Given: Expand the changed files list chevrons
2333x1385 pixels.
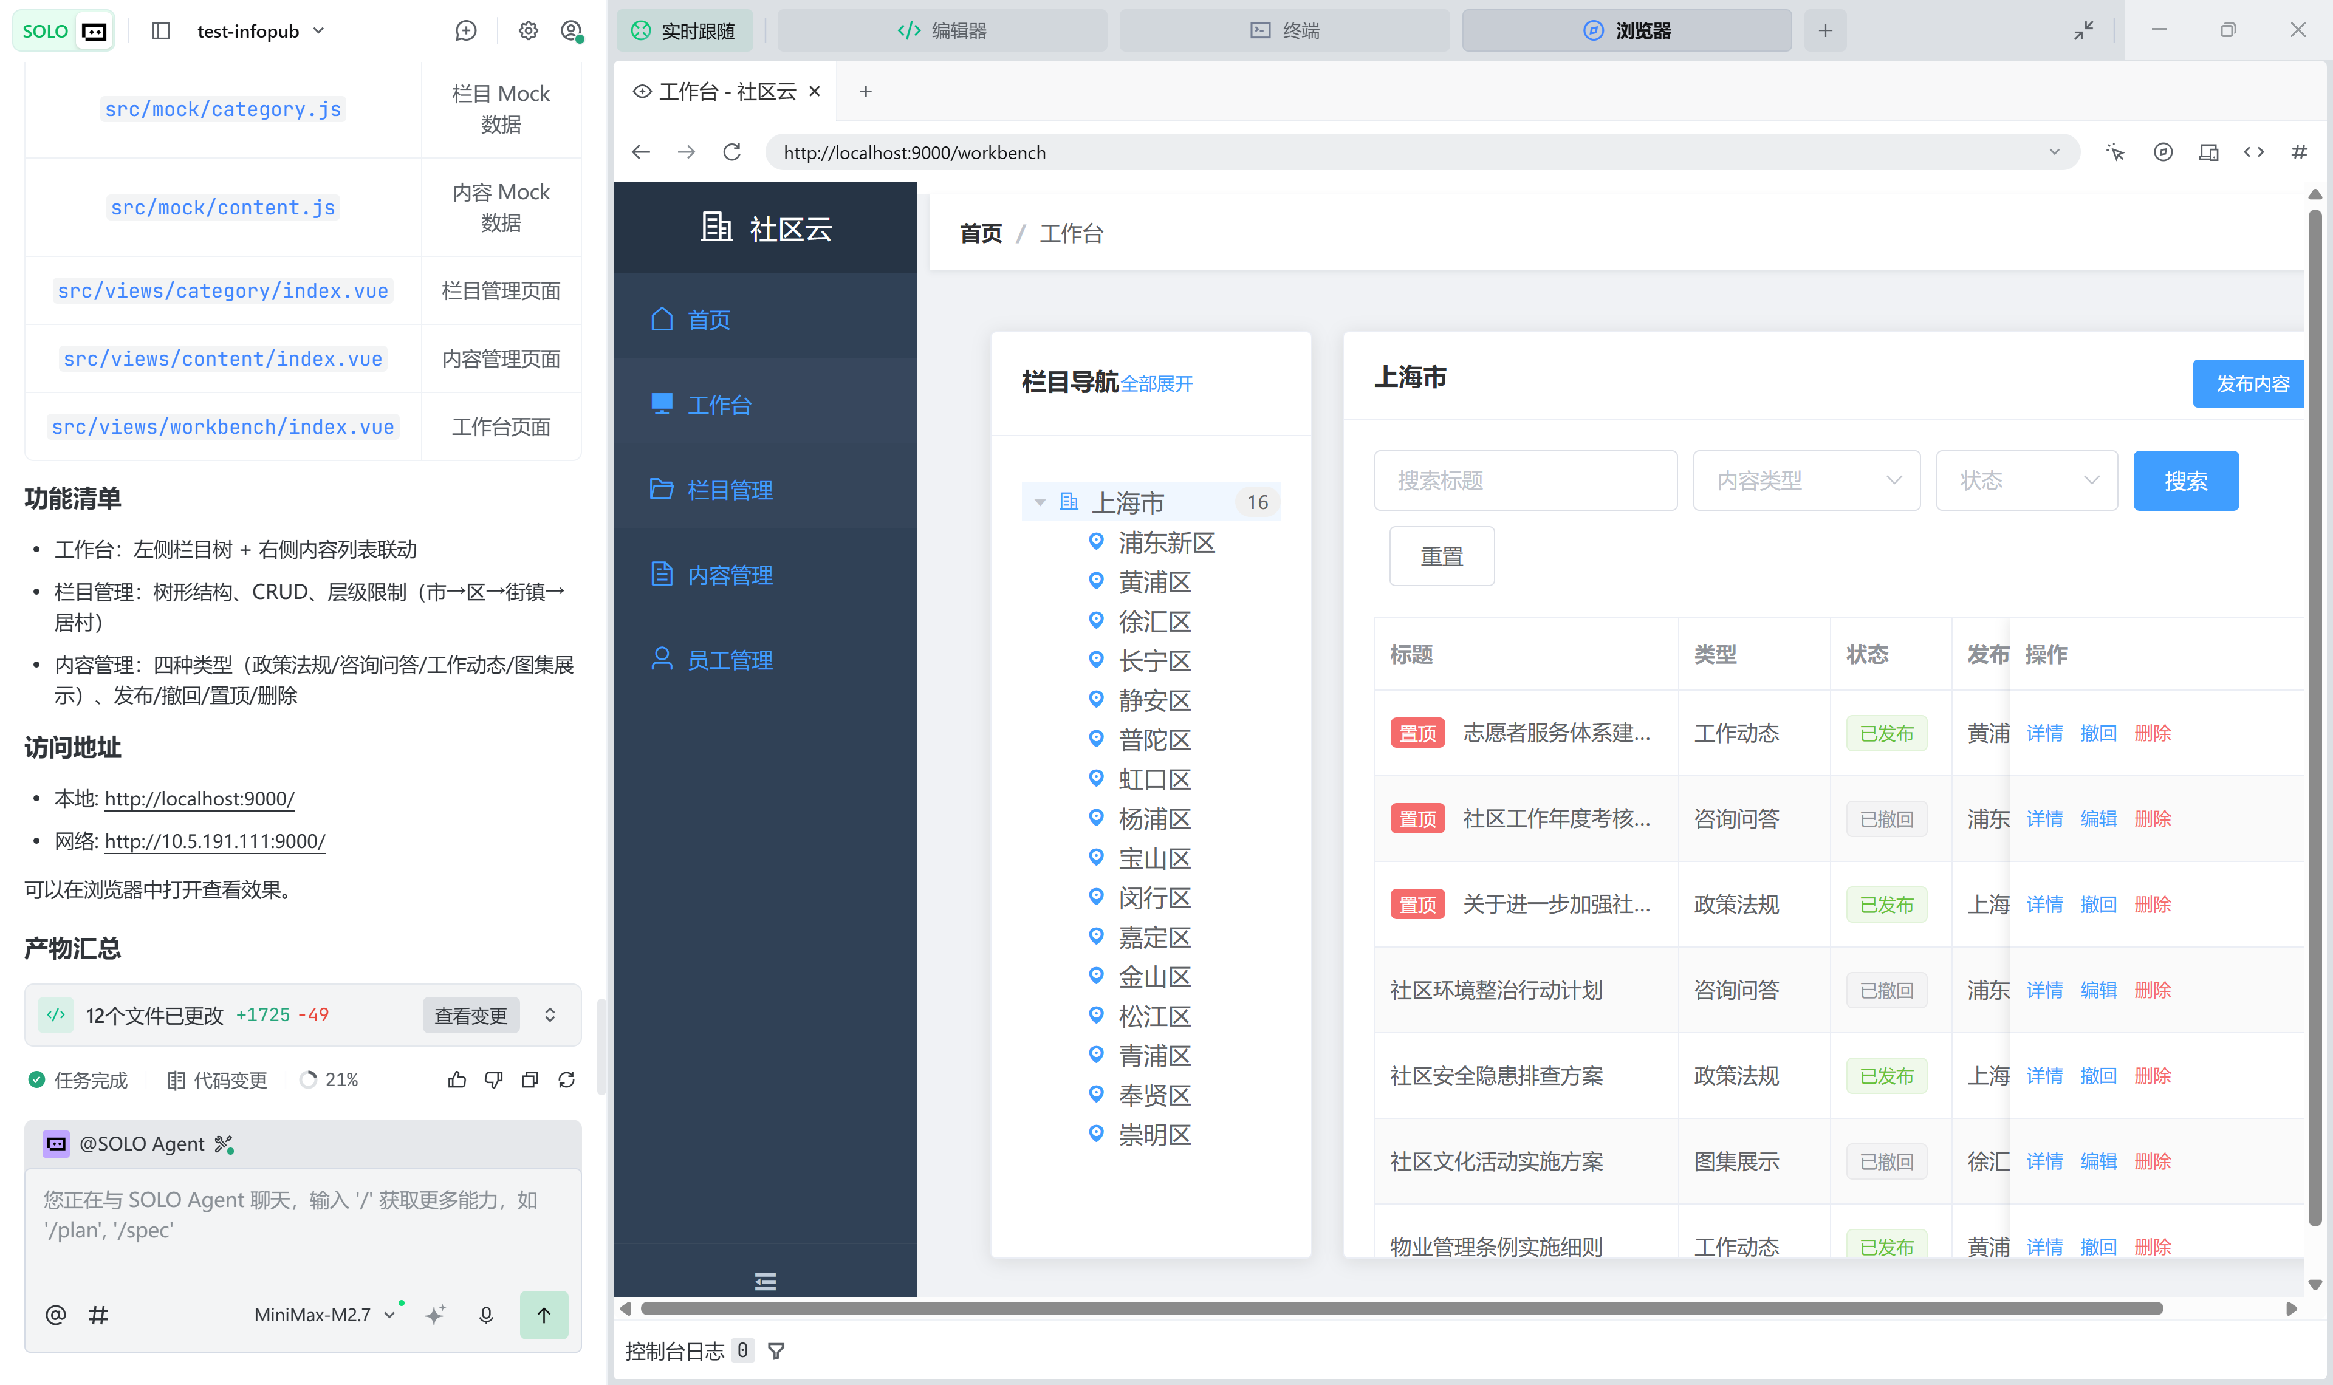Looking at the screenshot, I should click(550, 1016).
